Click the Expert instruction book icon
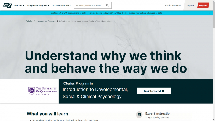The image size is (215, 121). 139,115
